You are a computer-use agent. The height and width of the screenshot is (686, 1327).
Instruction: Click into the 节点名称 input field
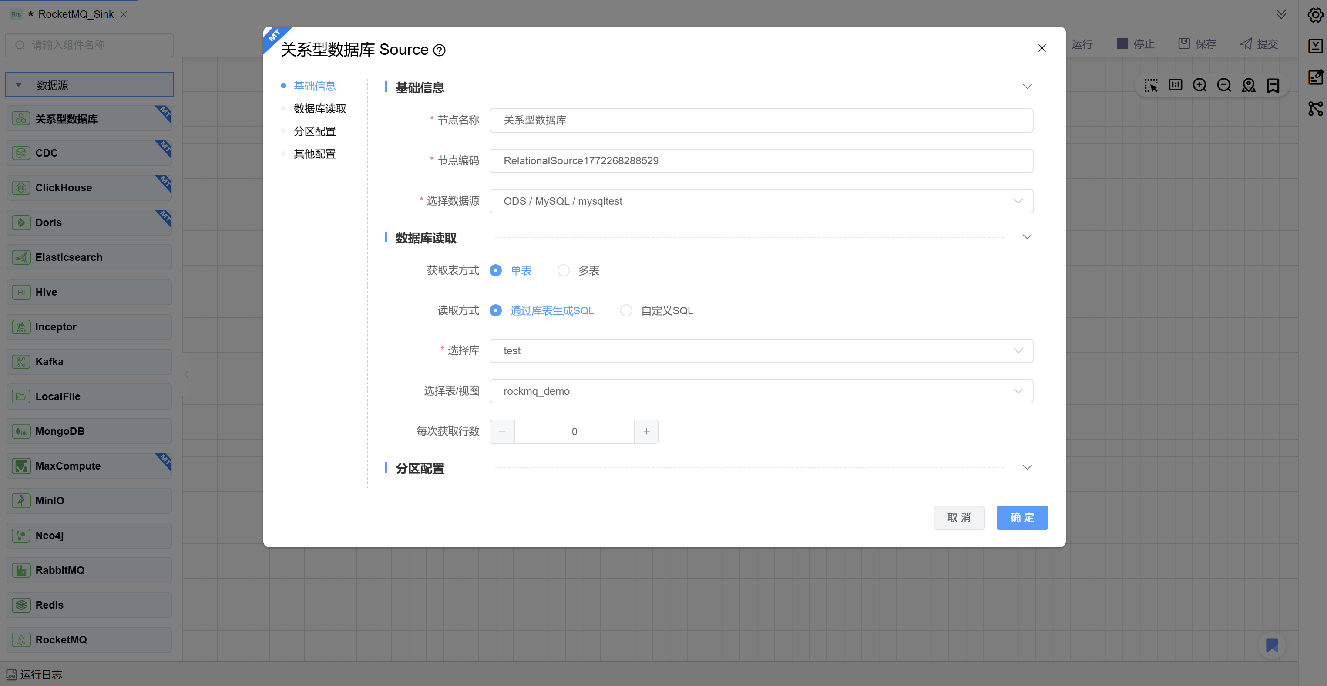761,120
